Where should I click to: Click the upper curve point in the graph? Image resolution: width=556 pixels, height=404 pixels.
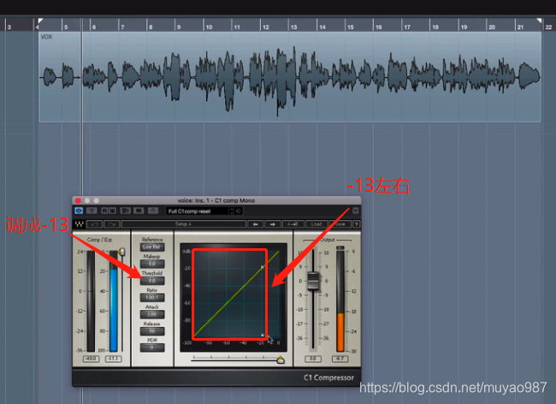263,267
